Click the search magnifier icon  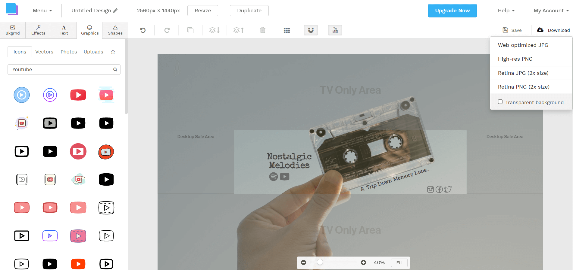pos(115,69)
